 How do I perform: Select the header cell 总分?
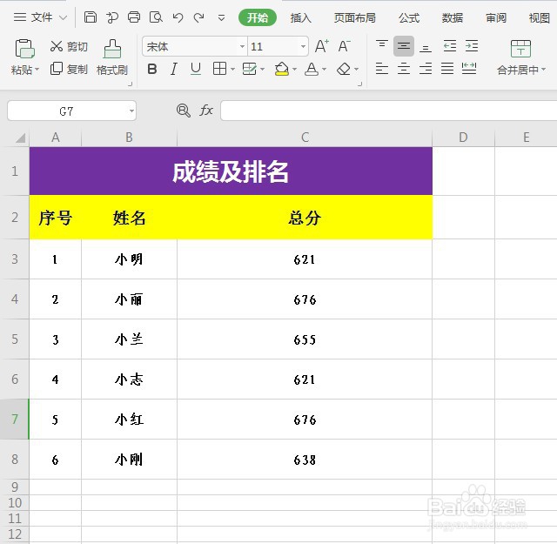coord(305,217)
